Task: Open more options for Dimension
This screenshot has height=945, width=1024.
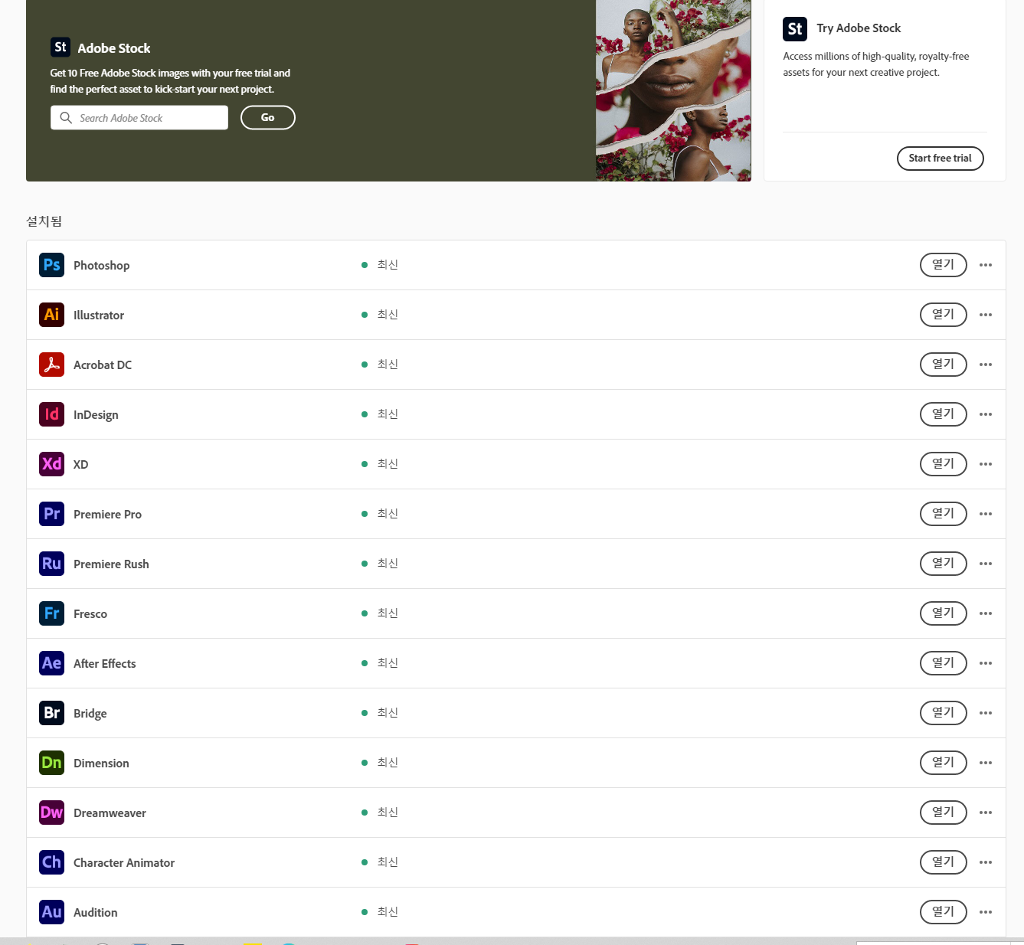Action: tap(986, 763)
